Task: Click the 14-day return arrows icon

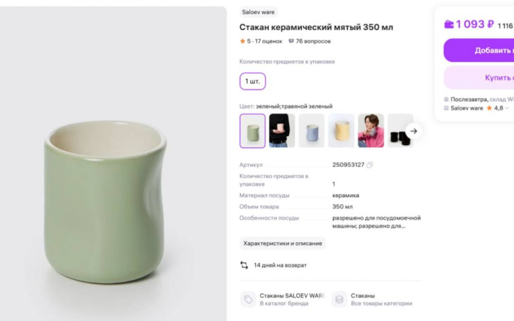Action: tap(244, 265)
